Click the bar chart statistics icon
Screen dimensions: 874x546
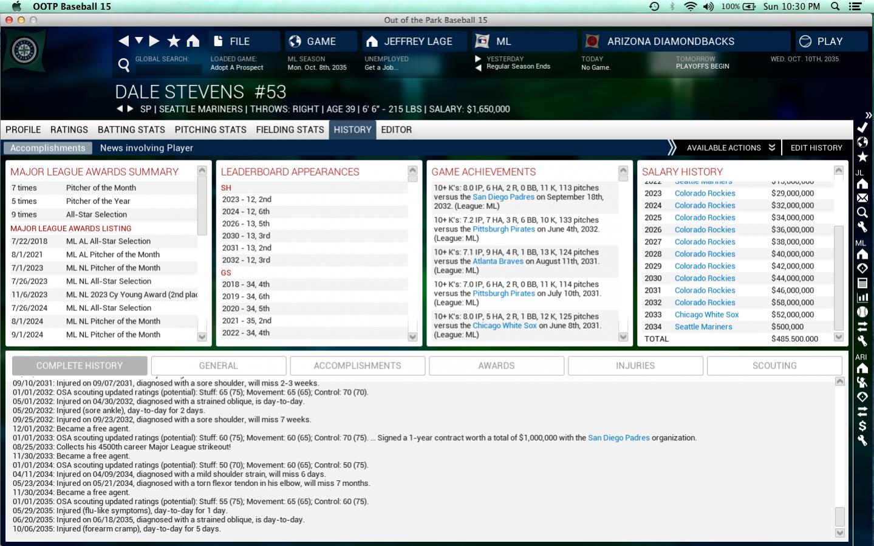(x=862, y=297)
